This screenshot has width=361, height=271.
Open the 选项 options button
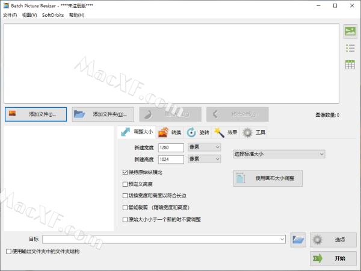pyautogui.click(x=333, y=240)
